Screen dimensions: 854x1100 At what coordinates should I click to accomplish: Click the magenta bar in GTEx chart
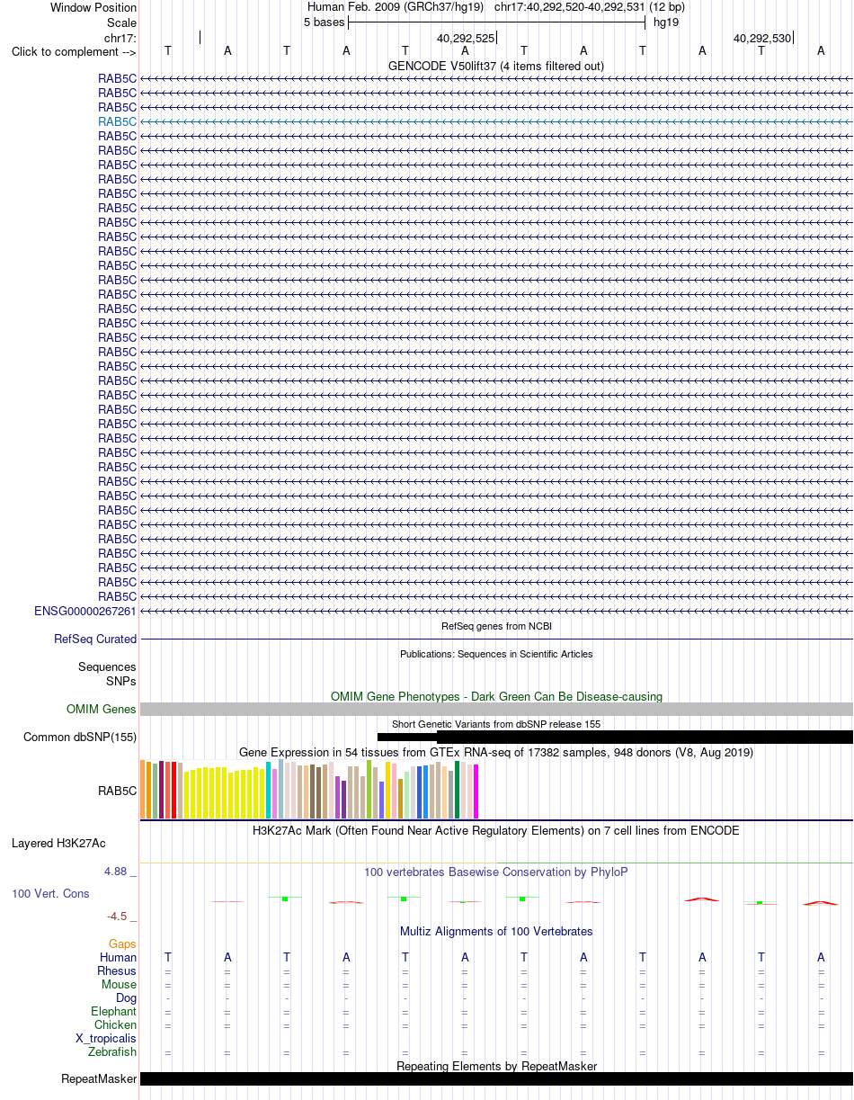[x=476, y=791]
